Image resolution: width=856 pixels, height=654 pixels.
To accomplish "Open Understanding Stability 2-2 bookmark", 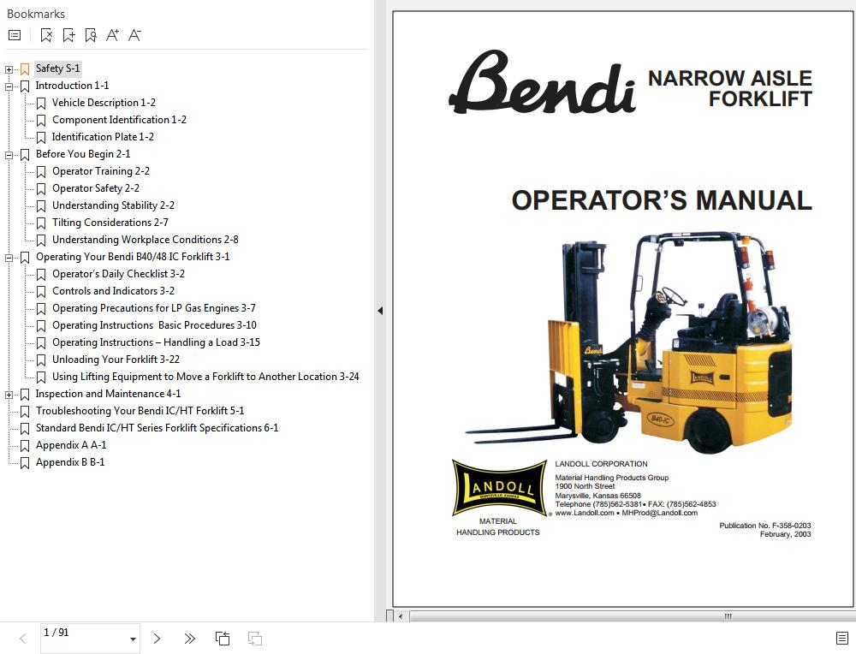I will pyautogui.click(x=114, y=205).
